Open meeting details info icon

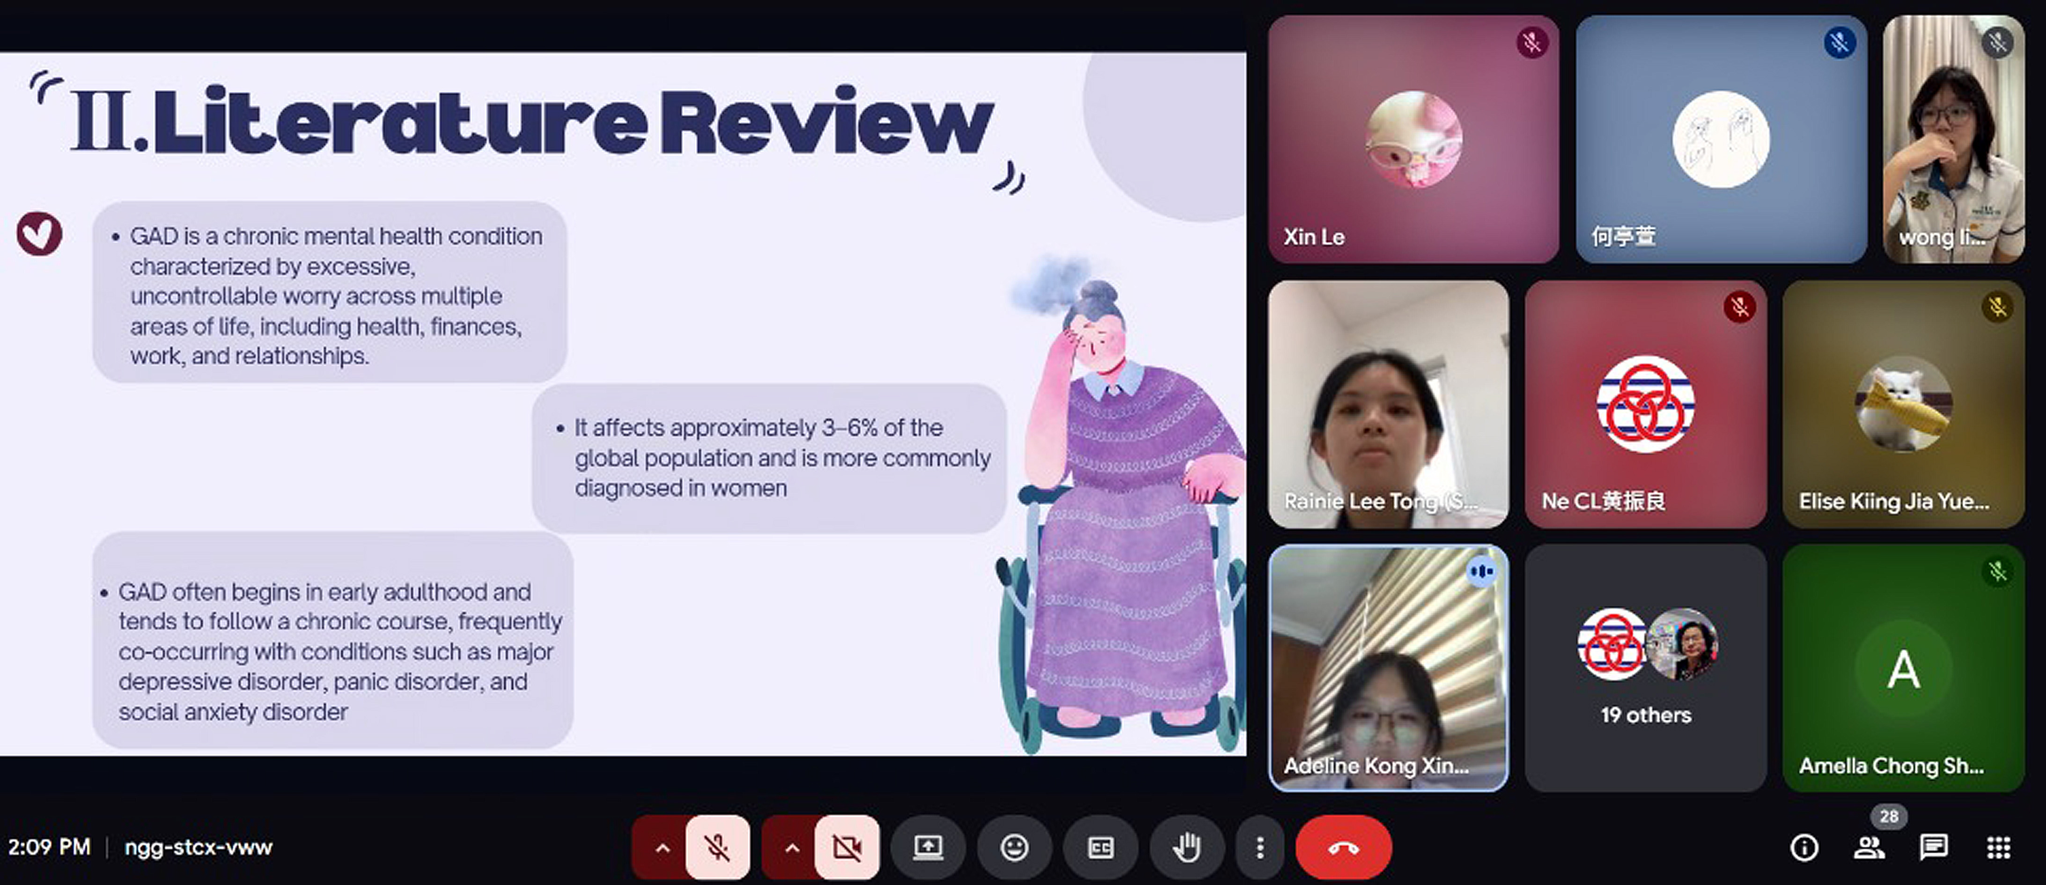point(1804,848)
